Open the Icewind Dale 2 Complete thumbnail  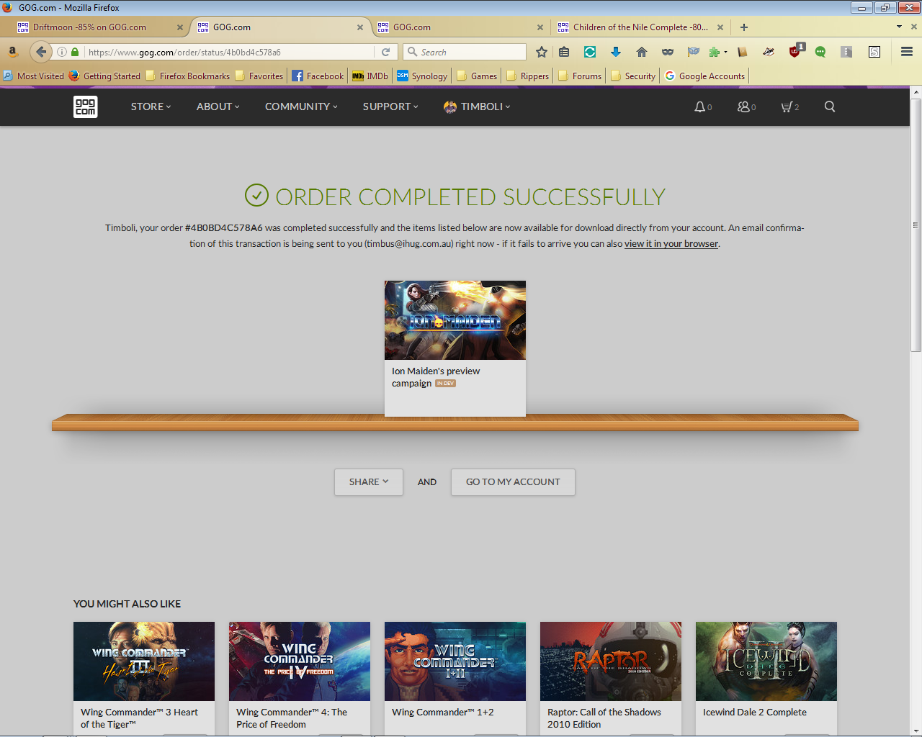point(766,661)
